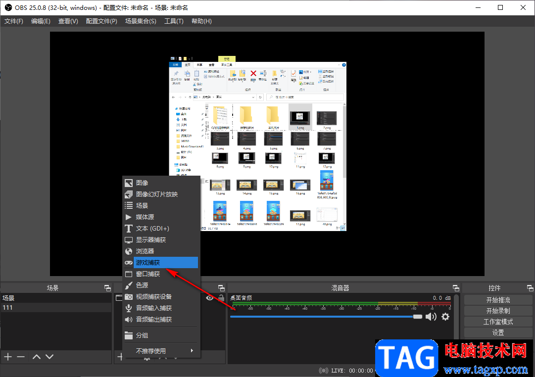Pop out the 场景 dock panel
This screenshot has height=377, width=535.
coord(107,288)
